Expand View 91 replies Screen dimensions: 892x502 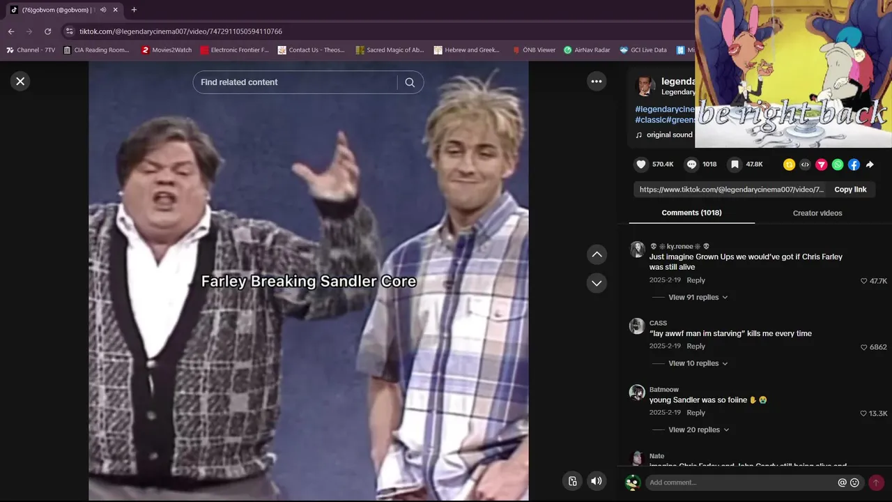tap(698, 297)
